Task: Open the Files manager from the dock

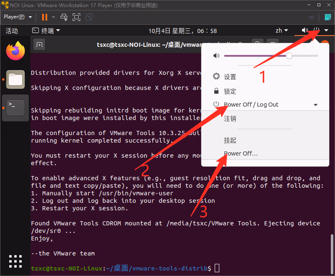Action: (x=15, y=79)
